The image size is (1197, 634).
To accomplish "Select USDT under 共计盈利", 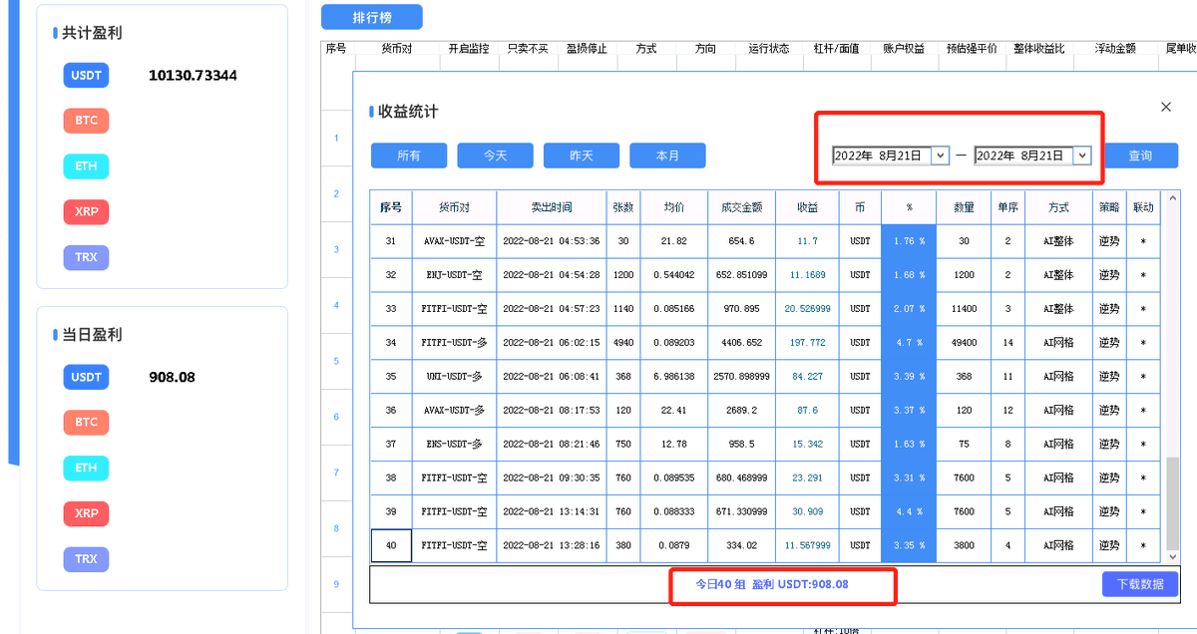I will coord(86,75).
